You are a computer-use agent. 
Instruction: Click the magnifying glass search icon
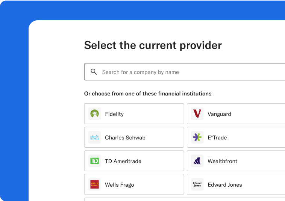[x=94, y=72]
